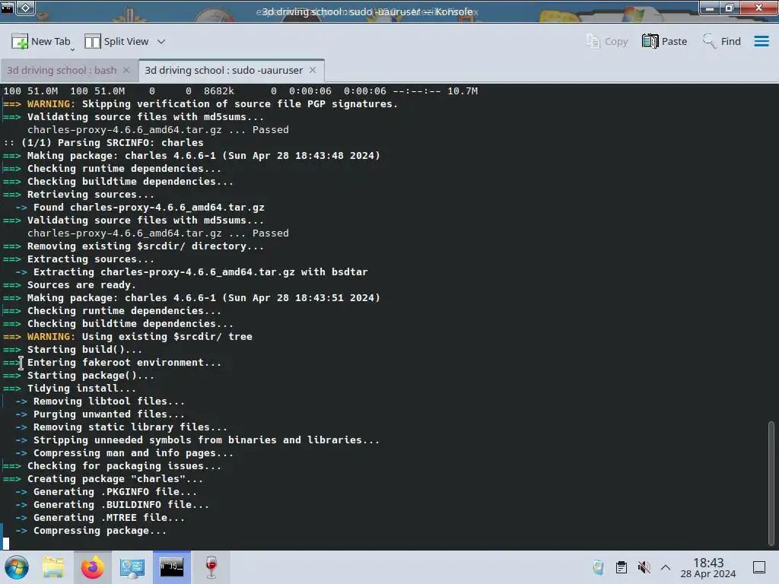Click 'Checking for packaging issues...' line
This screenshot has width=779, height=584.
(124, 465)
